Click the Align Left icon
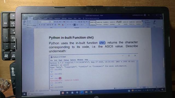Screen dimensions: 175x98 click(68, 25)
